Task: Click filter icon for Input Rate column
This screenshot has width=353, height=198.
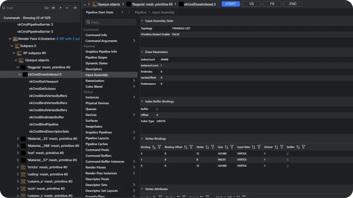Action: pyautogui.click(x=259, y=147)
